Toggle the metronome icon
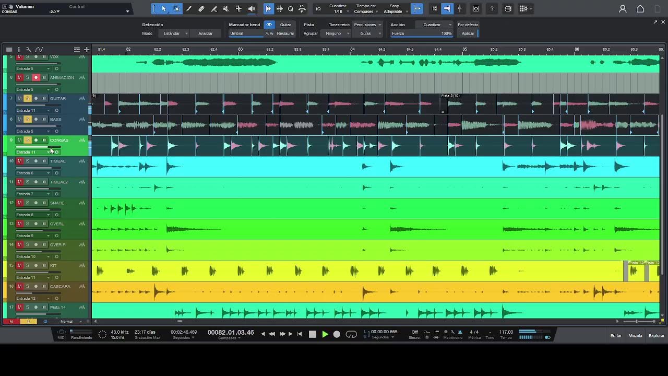This screenshot has height=376, width=668. (460, 332)
